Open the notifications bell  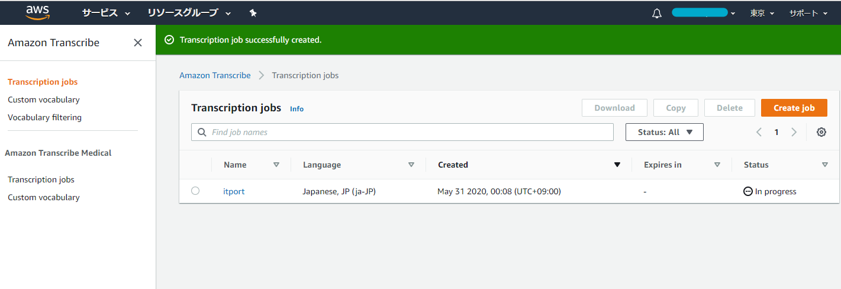[x=656, y=13]
